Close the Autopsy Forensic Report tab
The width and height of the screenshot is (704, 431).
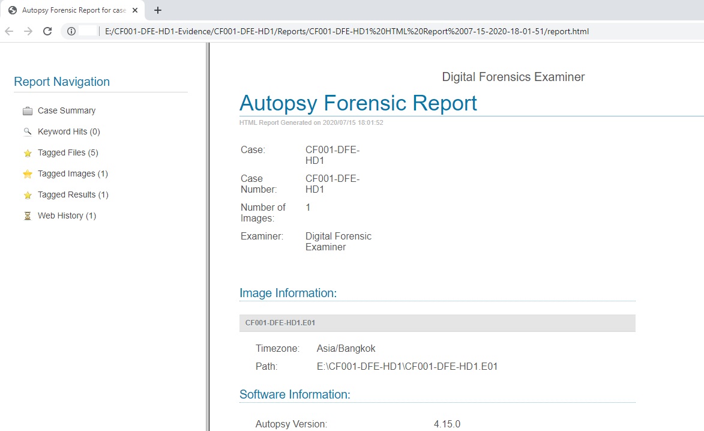tap(135, 10)
